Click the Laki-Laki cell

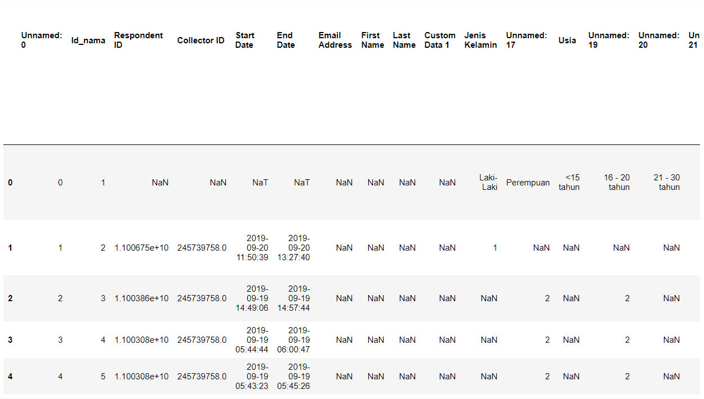point(488,182)
